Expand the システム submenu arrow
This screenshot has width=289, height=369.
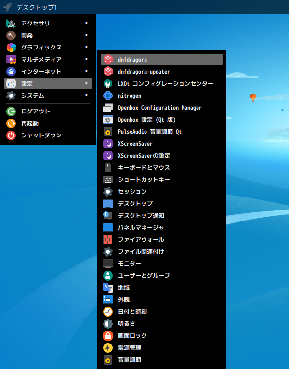coord(87,95)
